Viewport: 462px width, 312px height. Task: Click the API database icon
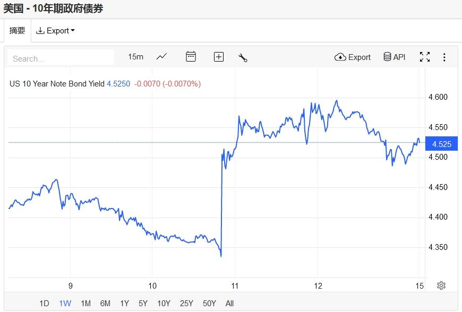pyautogui.click(x=395, y=57)
